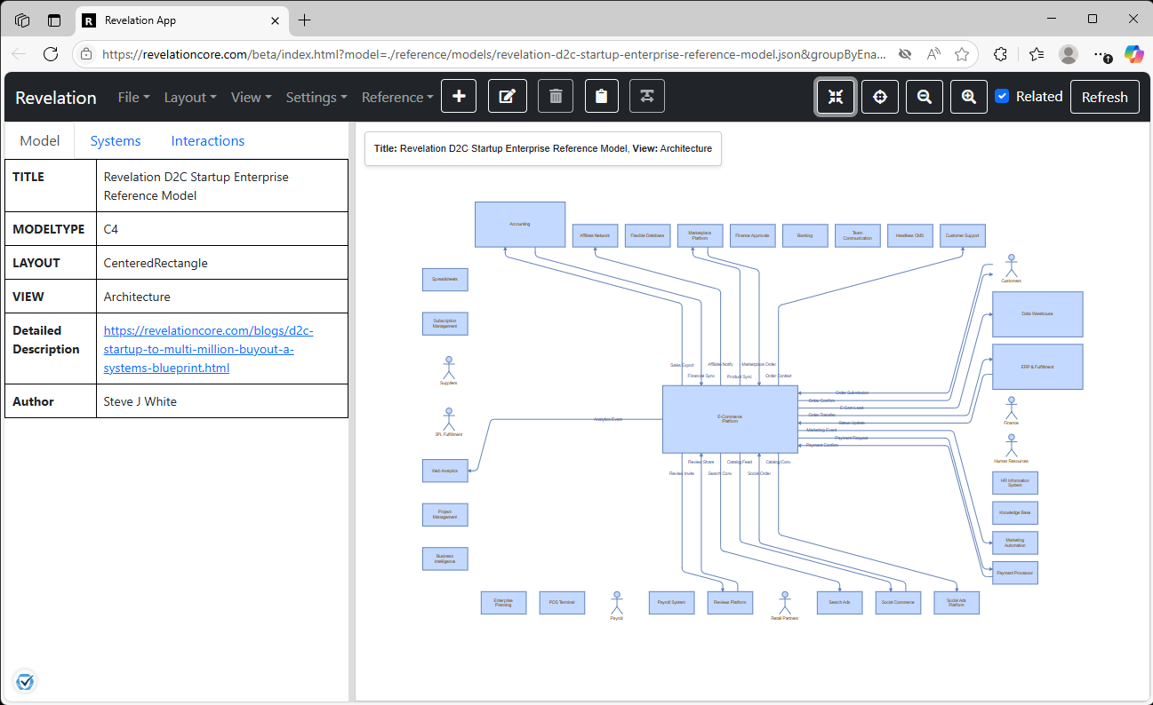
Task: Select the Headless CMS node
Action: [x=909, y=235]
